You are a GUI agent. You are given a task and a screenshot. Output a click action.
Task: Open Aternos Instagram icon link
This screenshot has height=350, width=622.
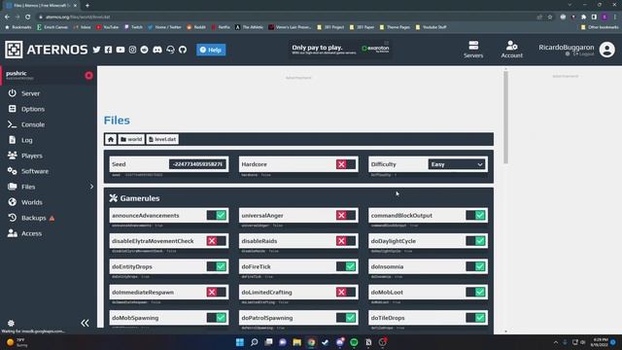coord(132,50)
